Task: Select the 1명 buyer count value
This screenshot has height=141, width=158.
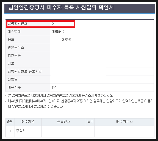Action: pyautogui.click(x=54, y=87)
